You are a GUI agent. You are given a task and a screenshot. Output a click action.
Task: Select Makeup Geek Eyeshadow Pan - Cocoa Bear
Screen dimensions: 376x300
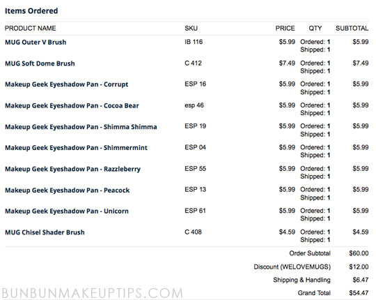tap(72, 105)
